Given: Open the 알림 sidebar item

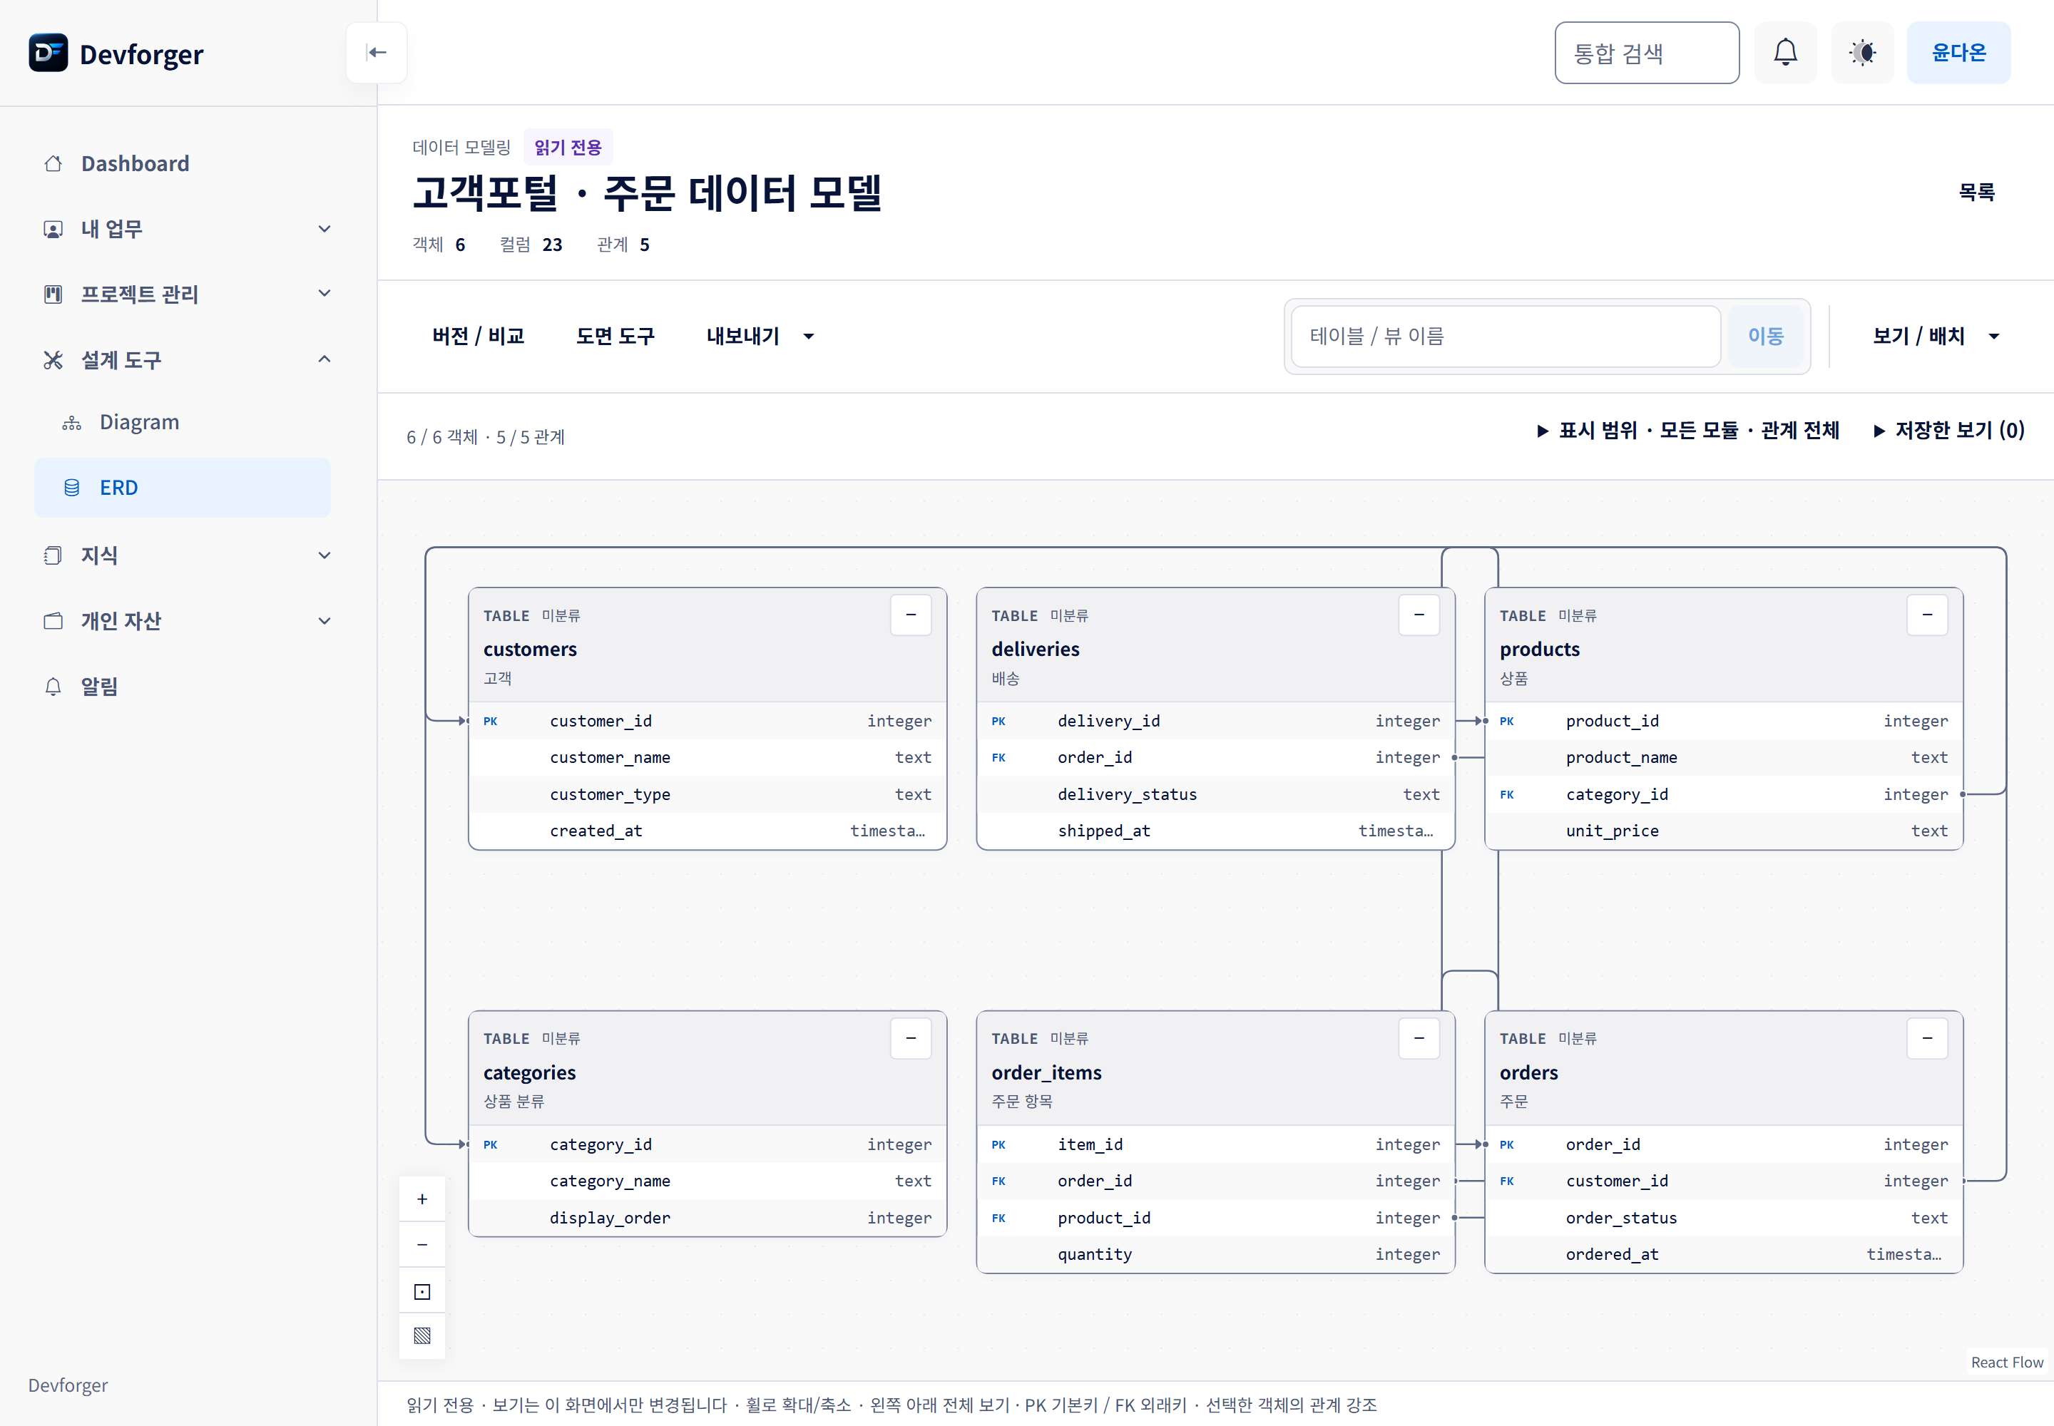Looking at the screenshot, I should 183,686.
